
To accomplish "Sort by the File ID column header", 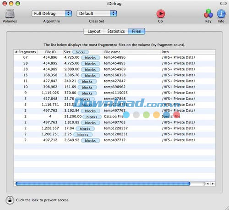I will pyautogui.click(x=50, y=52).
